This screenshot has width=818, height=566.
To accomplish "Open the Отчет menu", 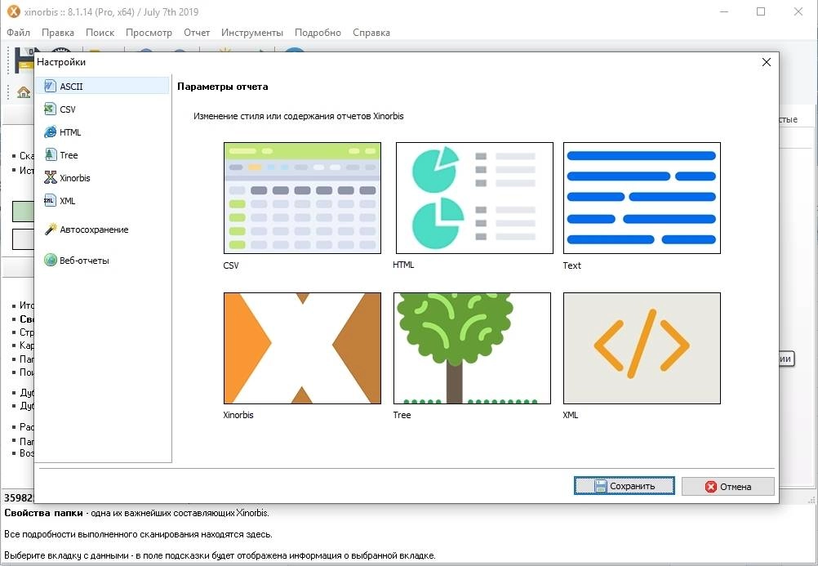I will click(x=197, y=33).
